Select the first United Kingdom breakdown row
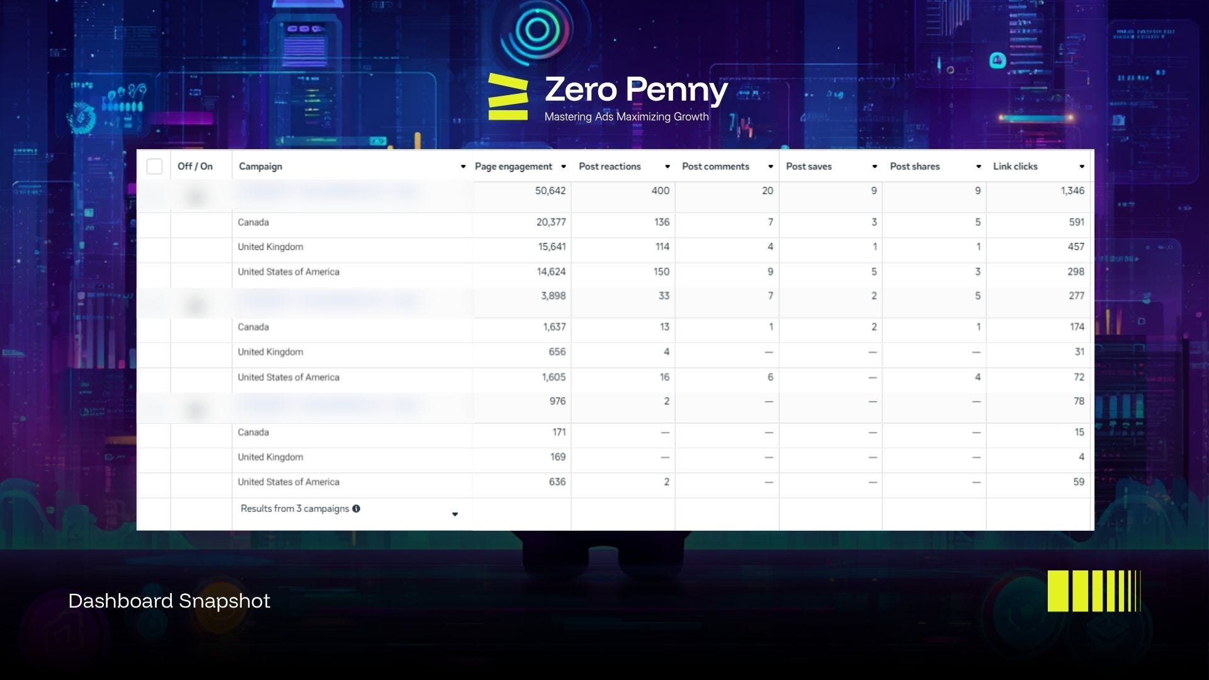Image resolution: width=1209 pixels, height=680 pixels. point(270,247)
